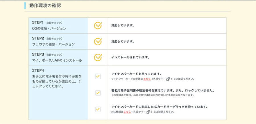
Task: Click the 動作環境の確認 heading
Action: coord(45,6)
